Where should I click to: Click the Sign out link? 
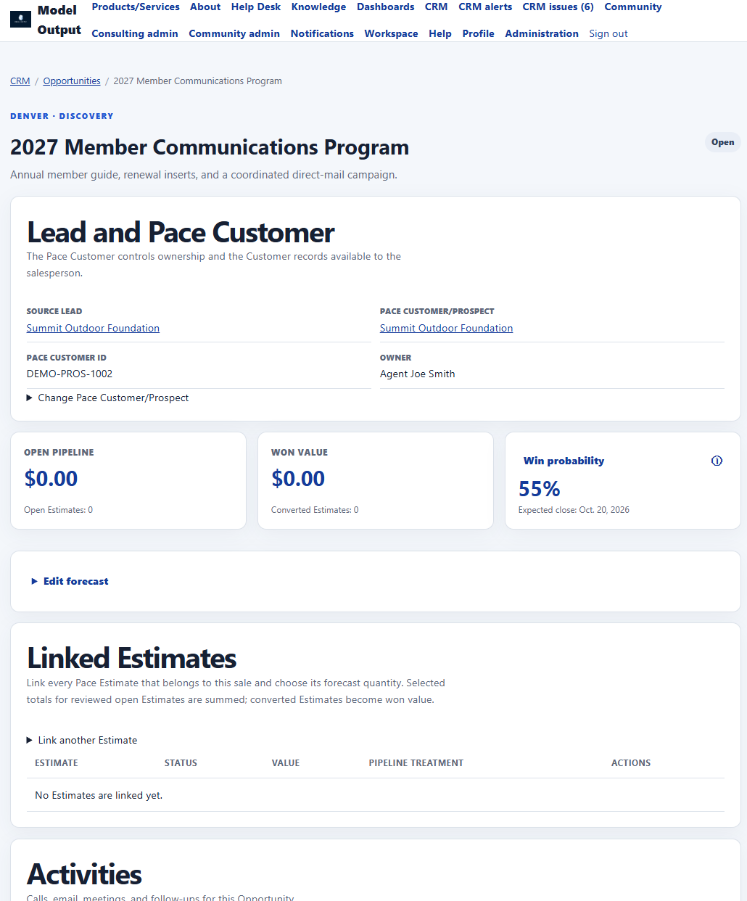click(608, 33)
